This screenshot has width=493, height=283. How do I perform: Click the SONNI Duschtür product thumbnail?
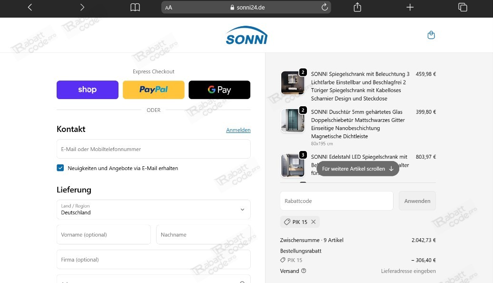coord(292,121)
